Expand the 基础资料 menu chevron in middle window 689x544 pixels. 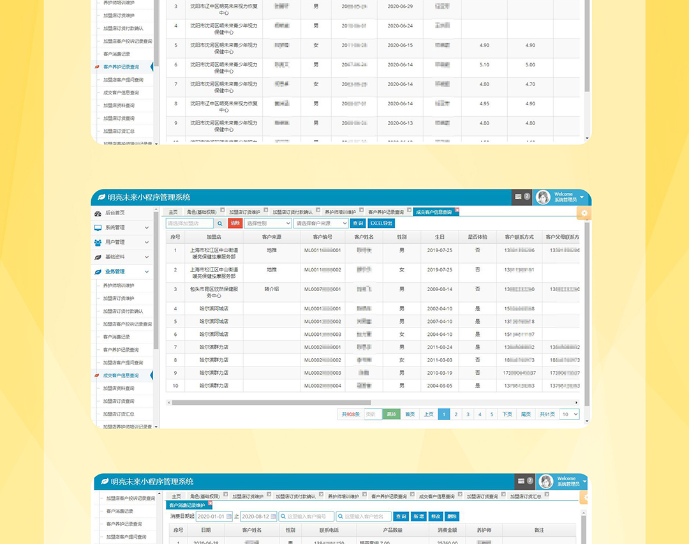click(147, 257)
